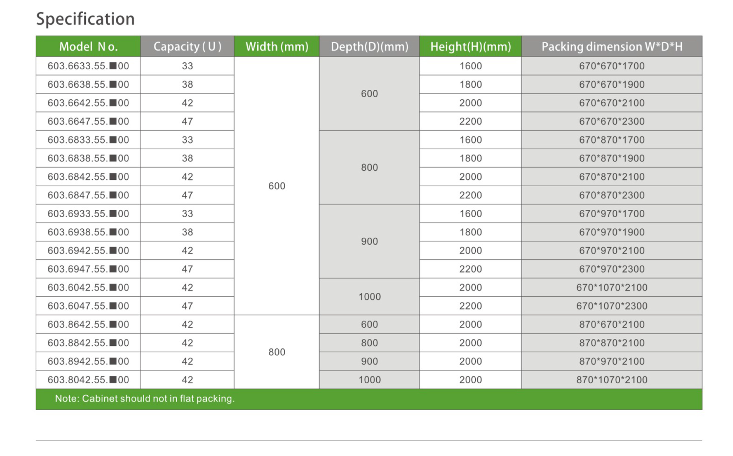Image resolution: width=733 pixels, height=456 pixels.
Task: Click the flat packing note text
Action: click(145, 399)
